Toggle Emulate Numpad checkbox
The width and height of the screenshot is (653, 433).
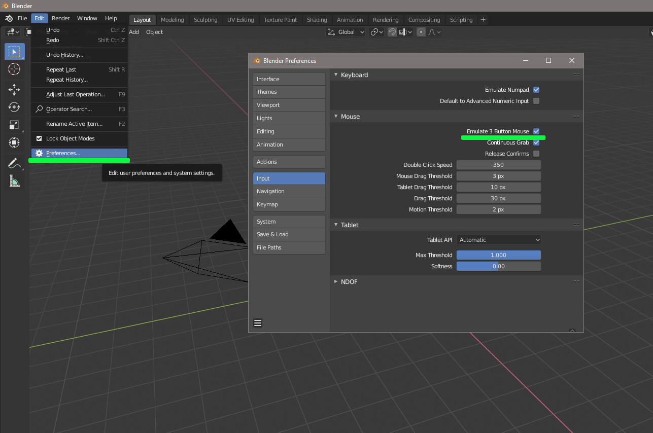point(536,90)
